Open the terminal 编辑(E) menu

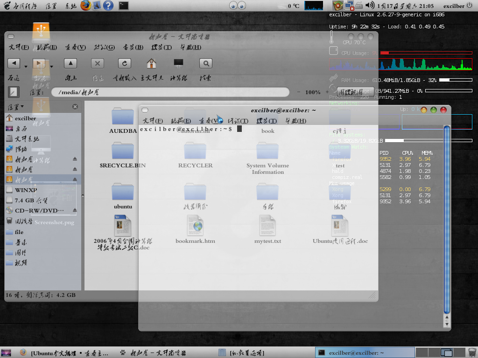click(x=181, y=121)
